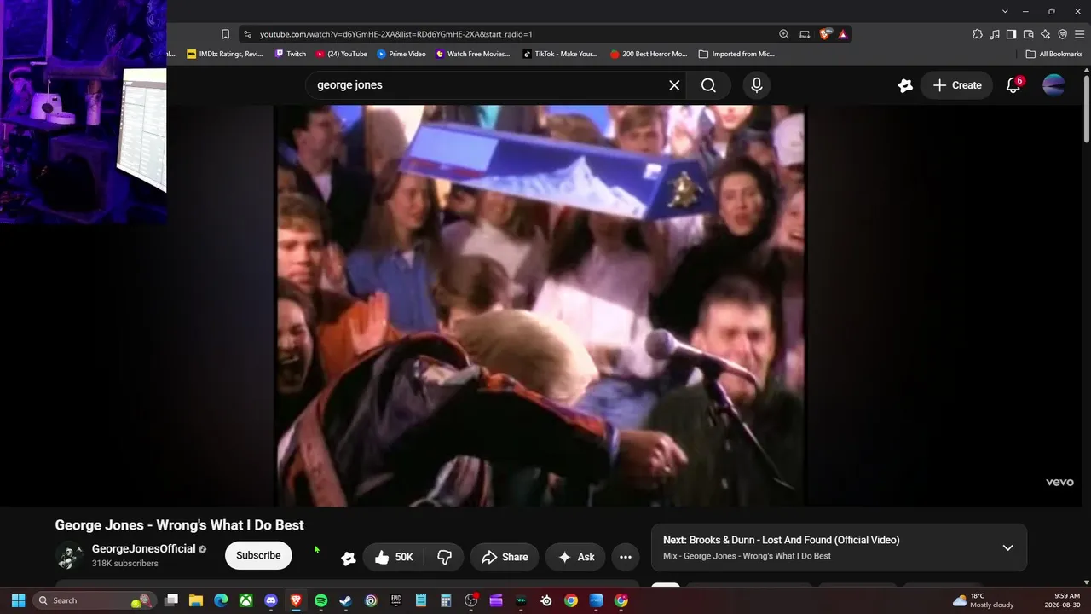1091x614 pixels.
Task: Click the Ask button
Action: 576,557
